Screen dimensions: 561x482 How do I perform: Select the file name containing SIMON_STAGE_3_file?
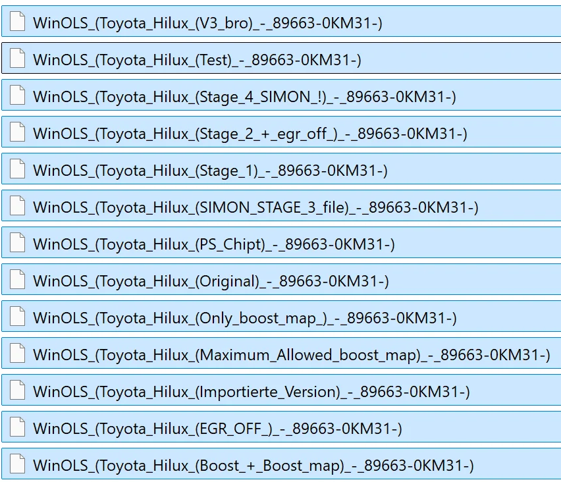tap(256, 207)
